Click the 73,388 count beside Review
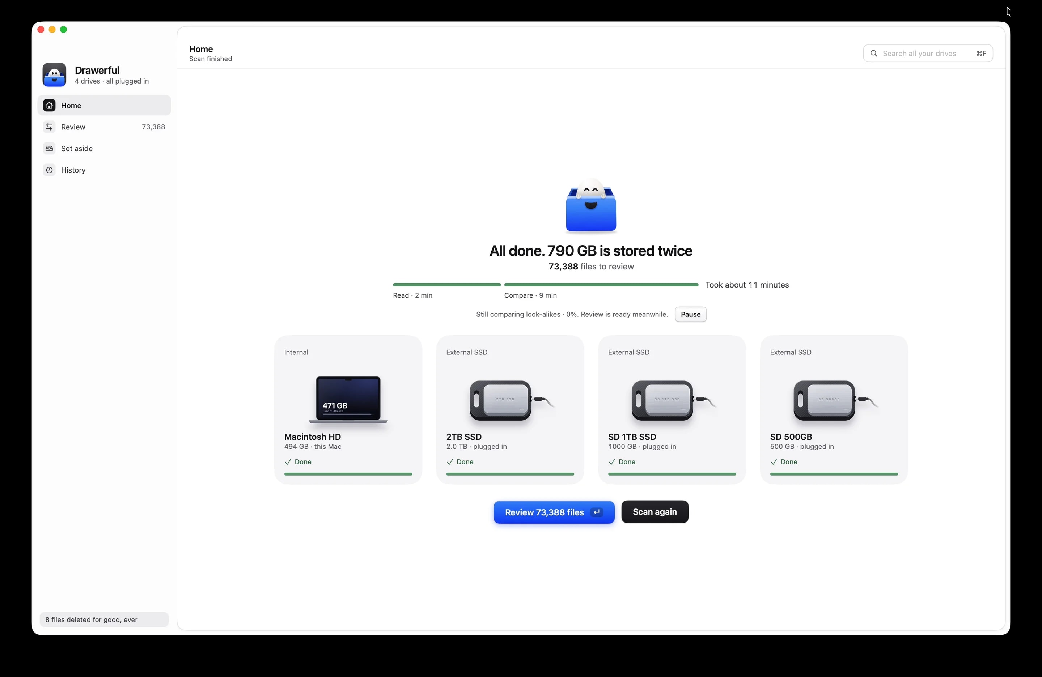Image resolution: width=1042 pixels, height=677 pixels. pos(153,127)
